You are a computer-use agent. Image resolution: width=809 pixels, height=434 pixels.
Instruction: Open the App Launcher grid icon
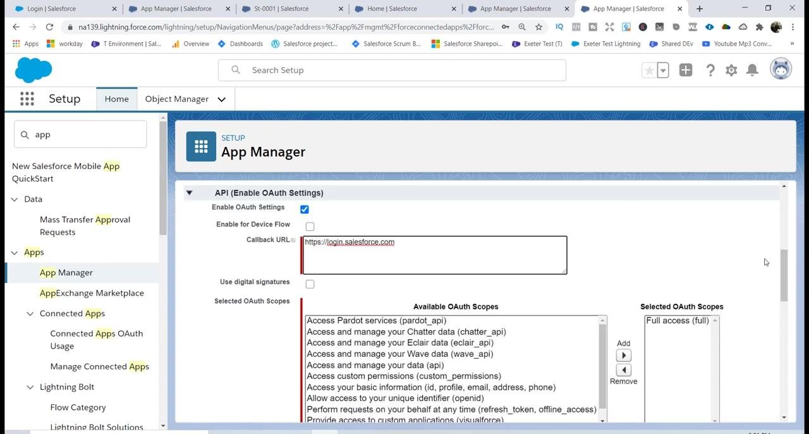pos(27,99)
